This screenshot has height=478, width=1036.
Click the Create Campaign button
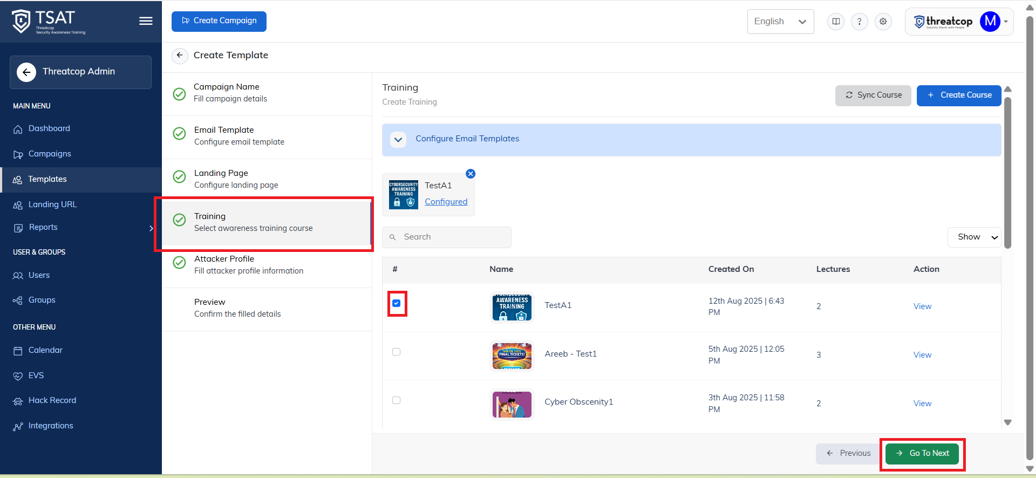click(219, 21)
